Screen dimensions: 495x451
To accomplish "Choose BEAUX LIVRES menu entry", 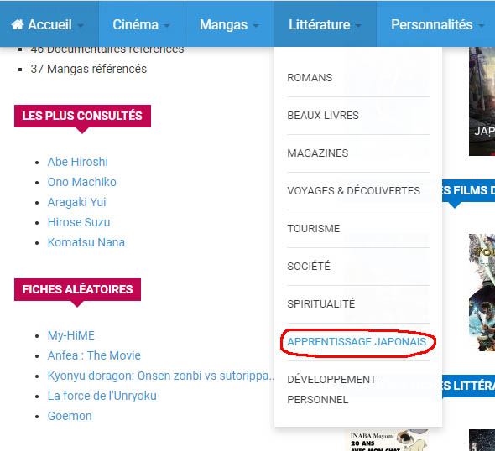I will (x=323, y=116).
